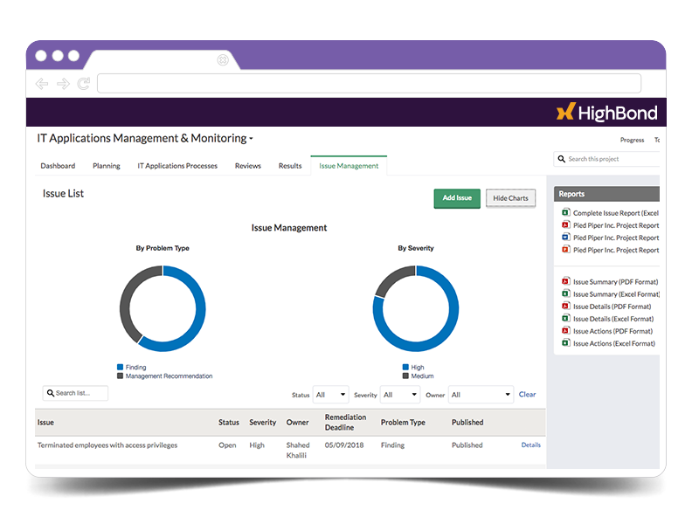
Task: Click the Issue column header
Action: (x=45, y=423)
